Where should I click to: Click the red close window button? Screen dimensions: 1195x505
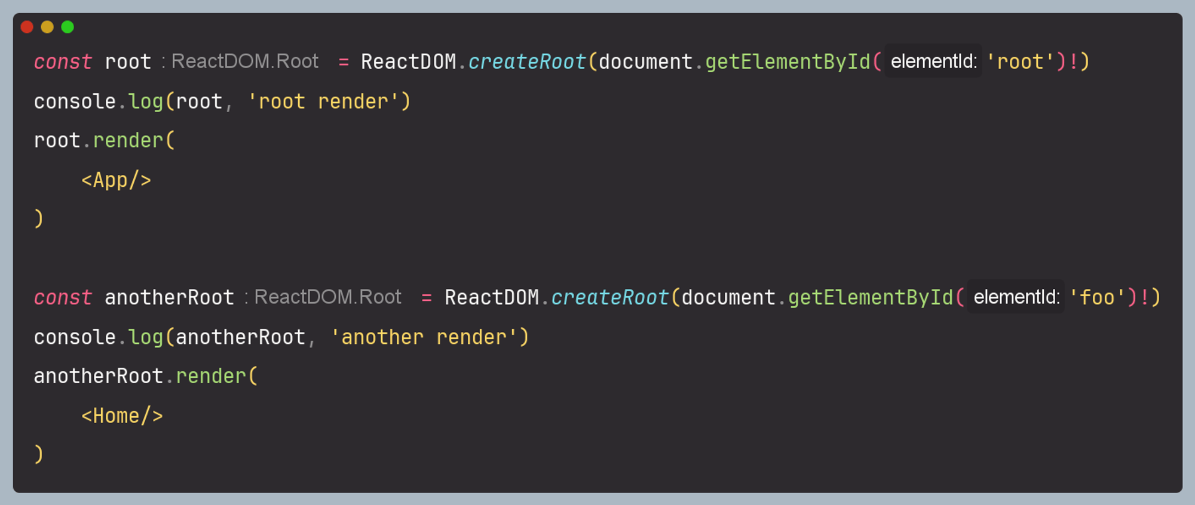click(27, 27)
